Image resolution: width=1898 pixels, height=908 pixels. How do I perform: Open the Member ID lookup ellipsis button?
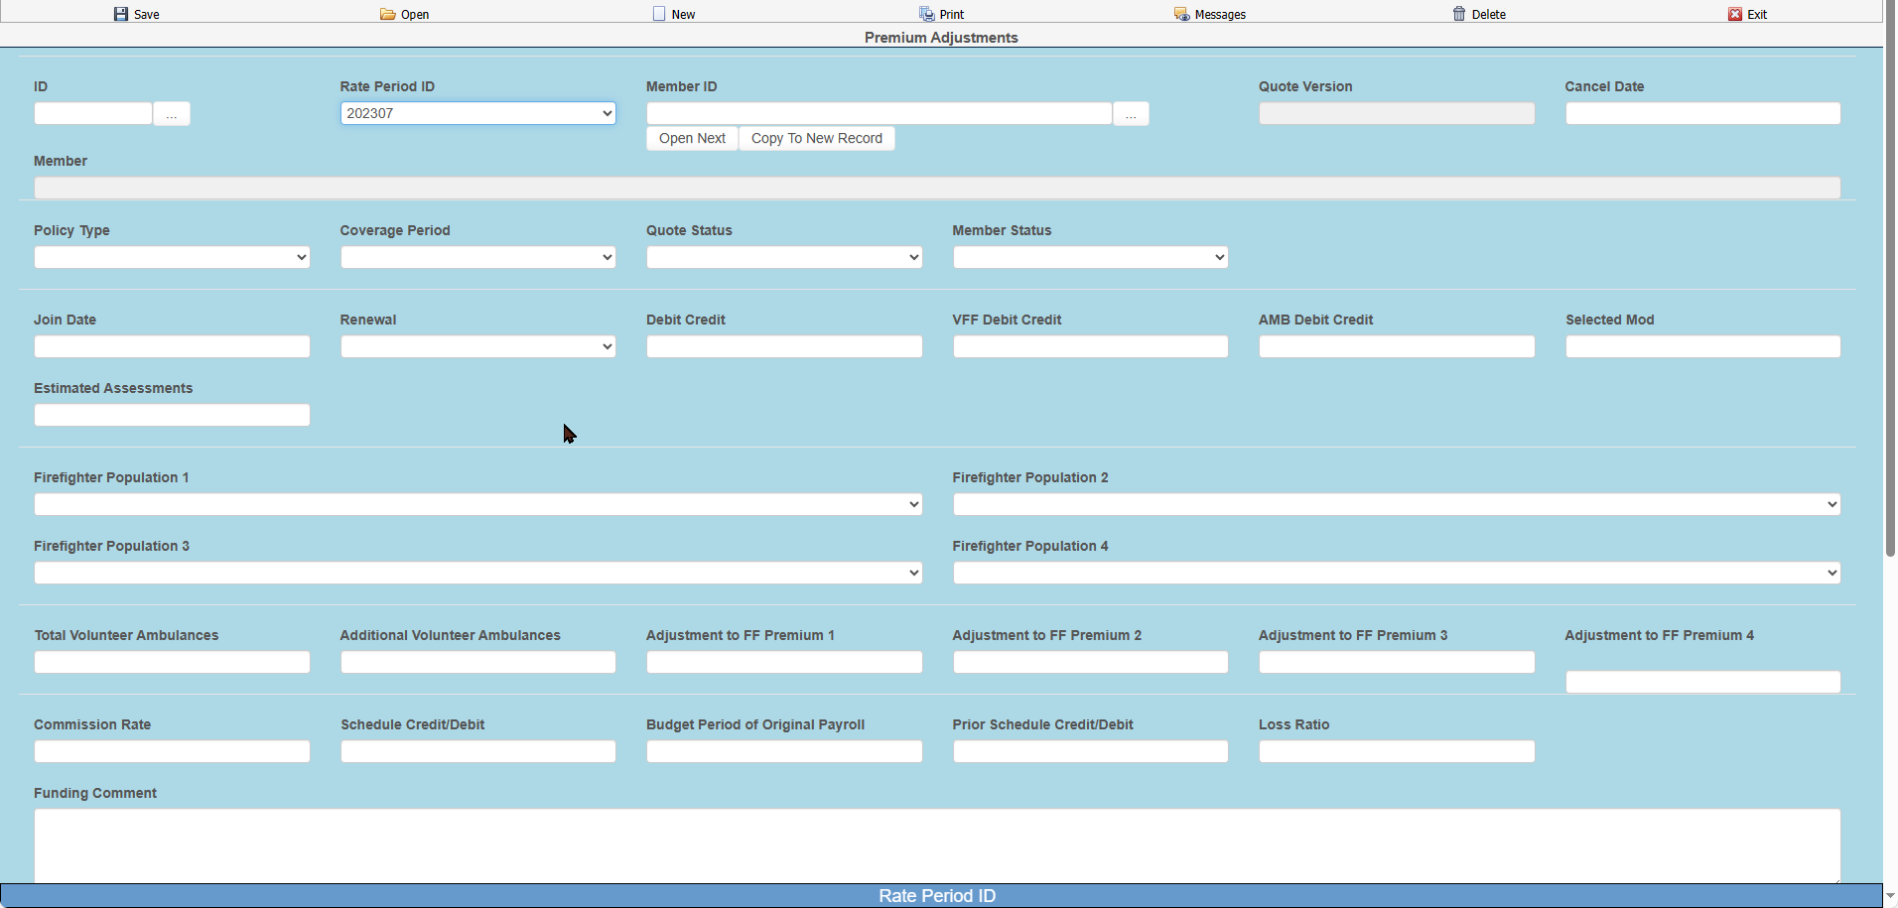click(x=1131, y=114)
